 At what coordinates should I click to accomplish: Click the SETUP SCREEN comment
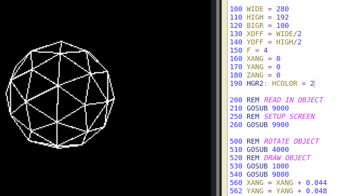point(289,116)
